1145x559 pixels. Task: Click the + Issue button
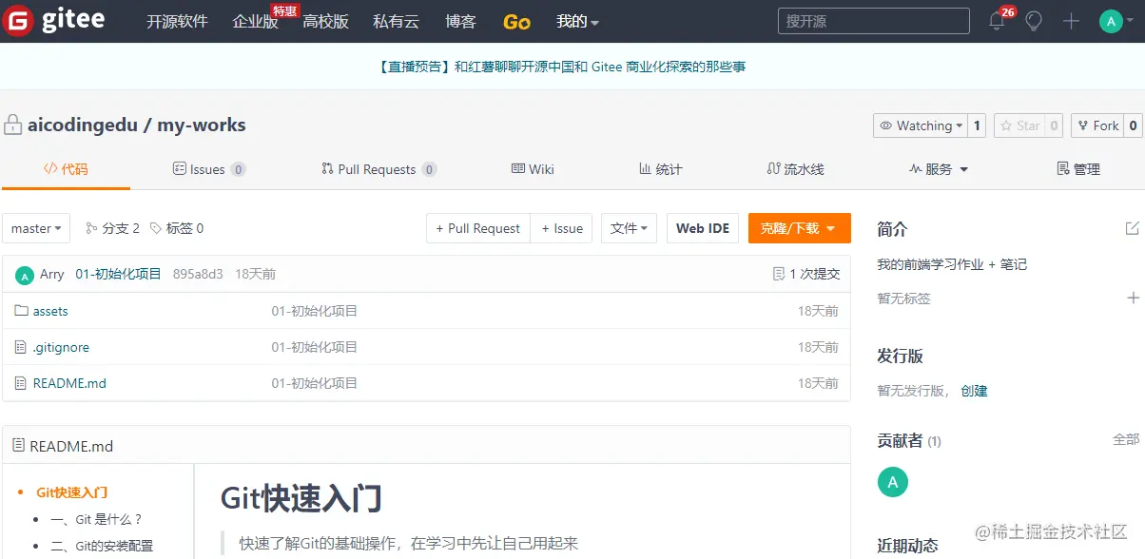pos(561,228)
